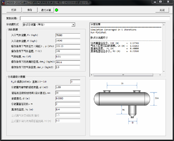Select the gas pressure p (kPa) field 115.13
Viewport: 174px width, 141px height.
point(68,46)
